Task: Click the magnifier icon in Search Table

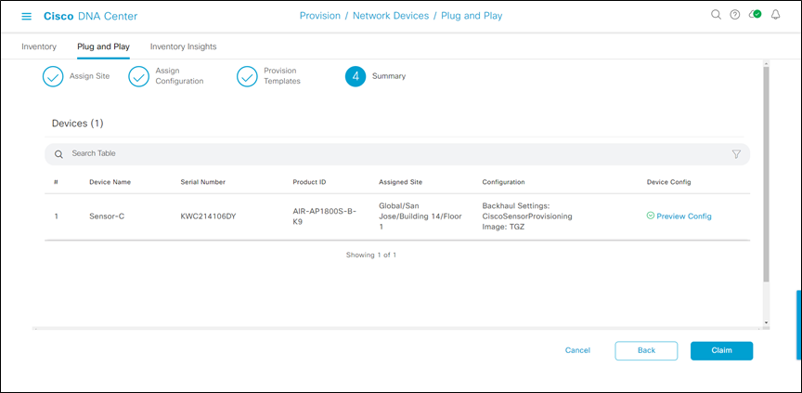Action: [x=58, y=154]
